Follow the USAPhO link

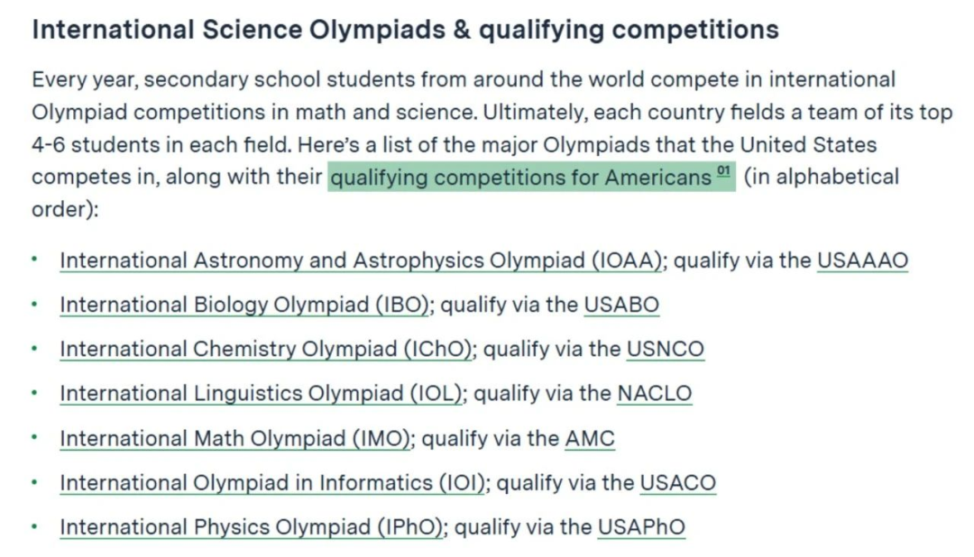click(x=641, y=527)
